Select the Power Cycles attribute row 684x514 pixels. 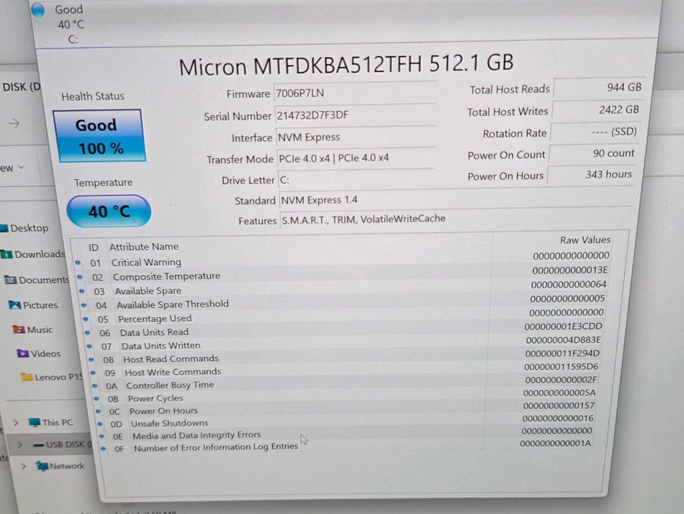pos(345,395)
